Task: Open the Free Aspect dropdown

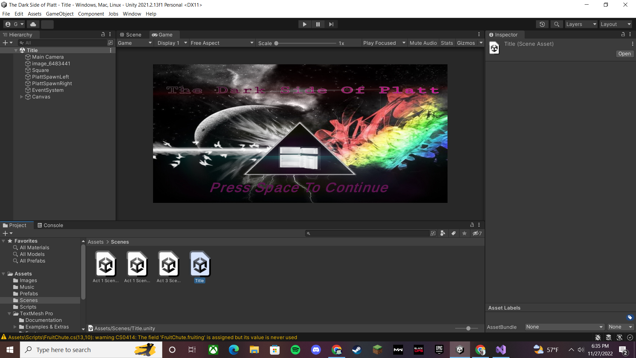Action: tap(222, 43)
